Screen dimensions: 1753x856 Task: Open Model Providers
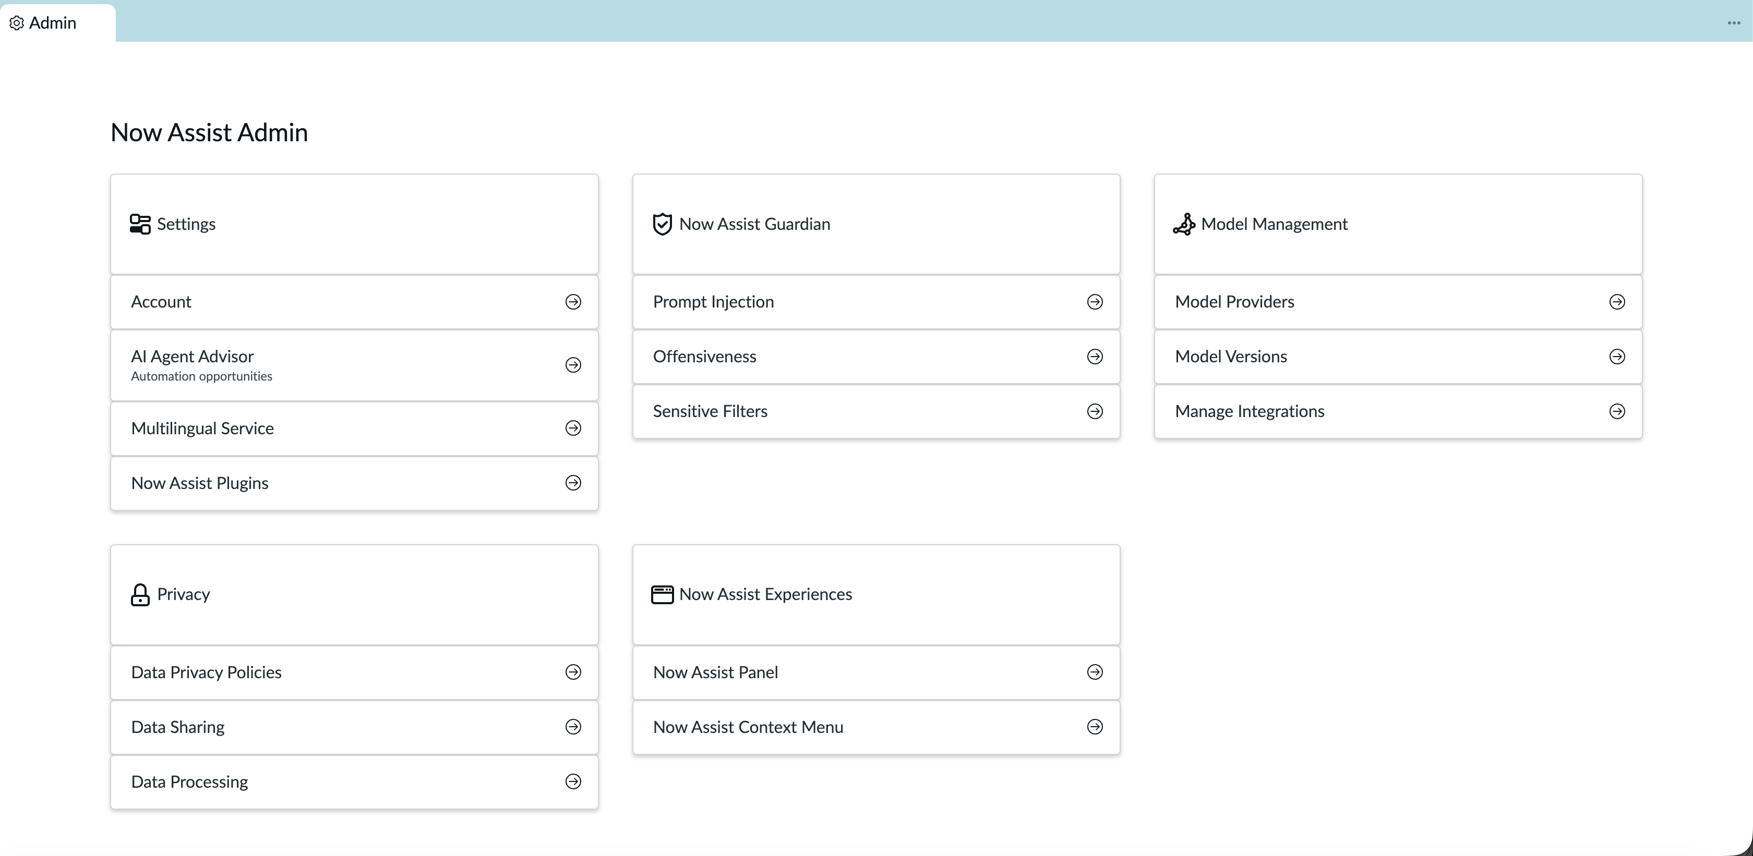pos(1398,302)
